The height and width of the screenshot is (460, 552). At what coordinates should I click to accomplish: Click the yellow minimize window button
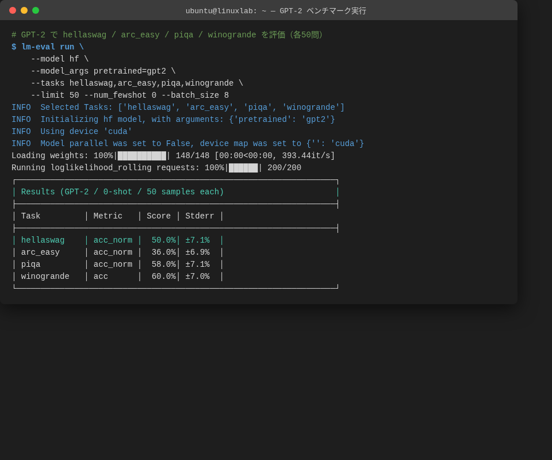24,10
